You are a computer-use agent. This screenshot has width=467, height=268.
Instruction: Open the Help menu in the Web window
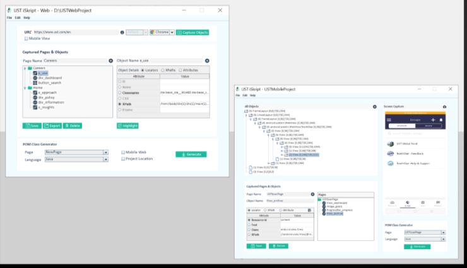pos(27,18)
